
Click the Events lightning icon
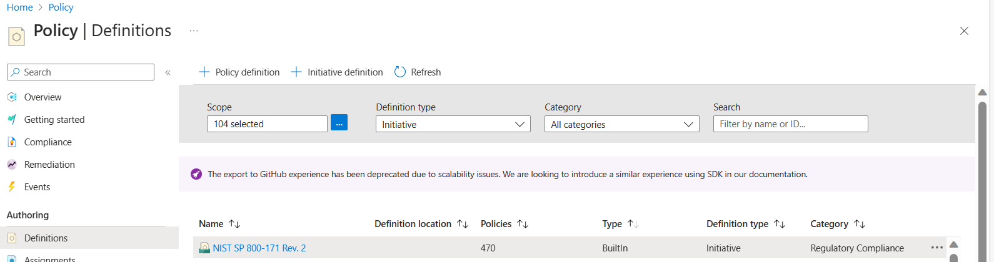pos(12,187)
